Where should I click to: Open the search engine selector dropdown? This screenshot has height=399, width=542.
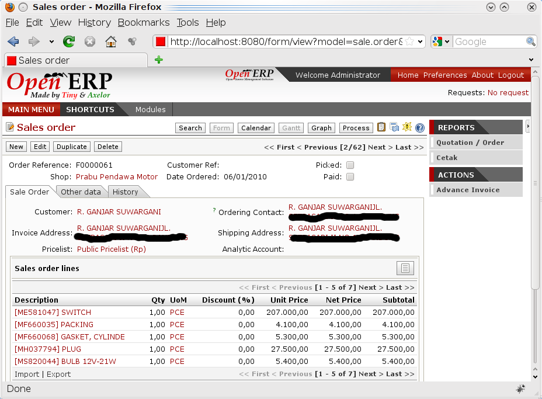tap(447, 42)
